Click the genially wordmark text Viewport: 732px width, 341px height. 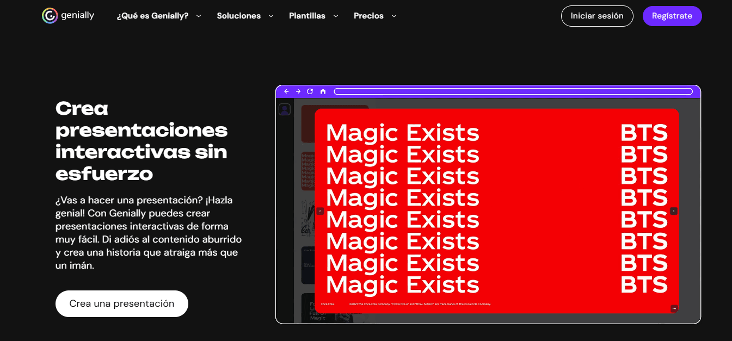(78, 16)
